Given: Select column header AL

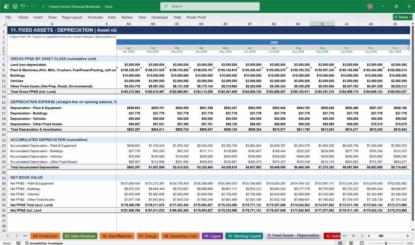Looking at the screenshot, I should tap(395, 24).
